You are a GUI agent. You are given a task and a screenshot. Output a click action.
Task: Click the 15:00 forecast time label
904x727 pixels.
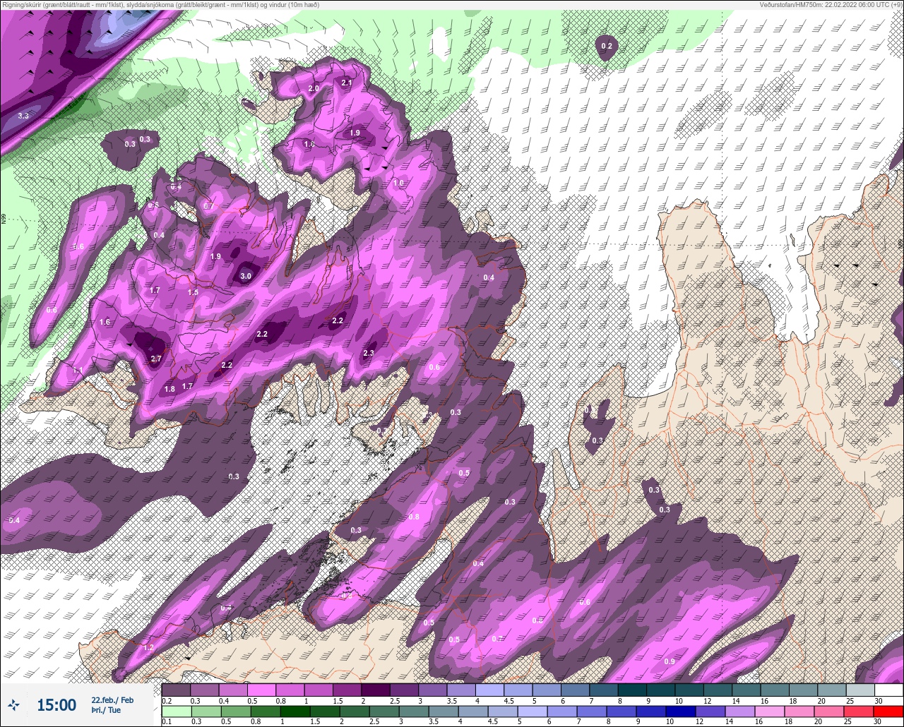(x=56, y=705)
